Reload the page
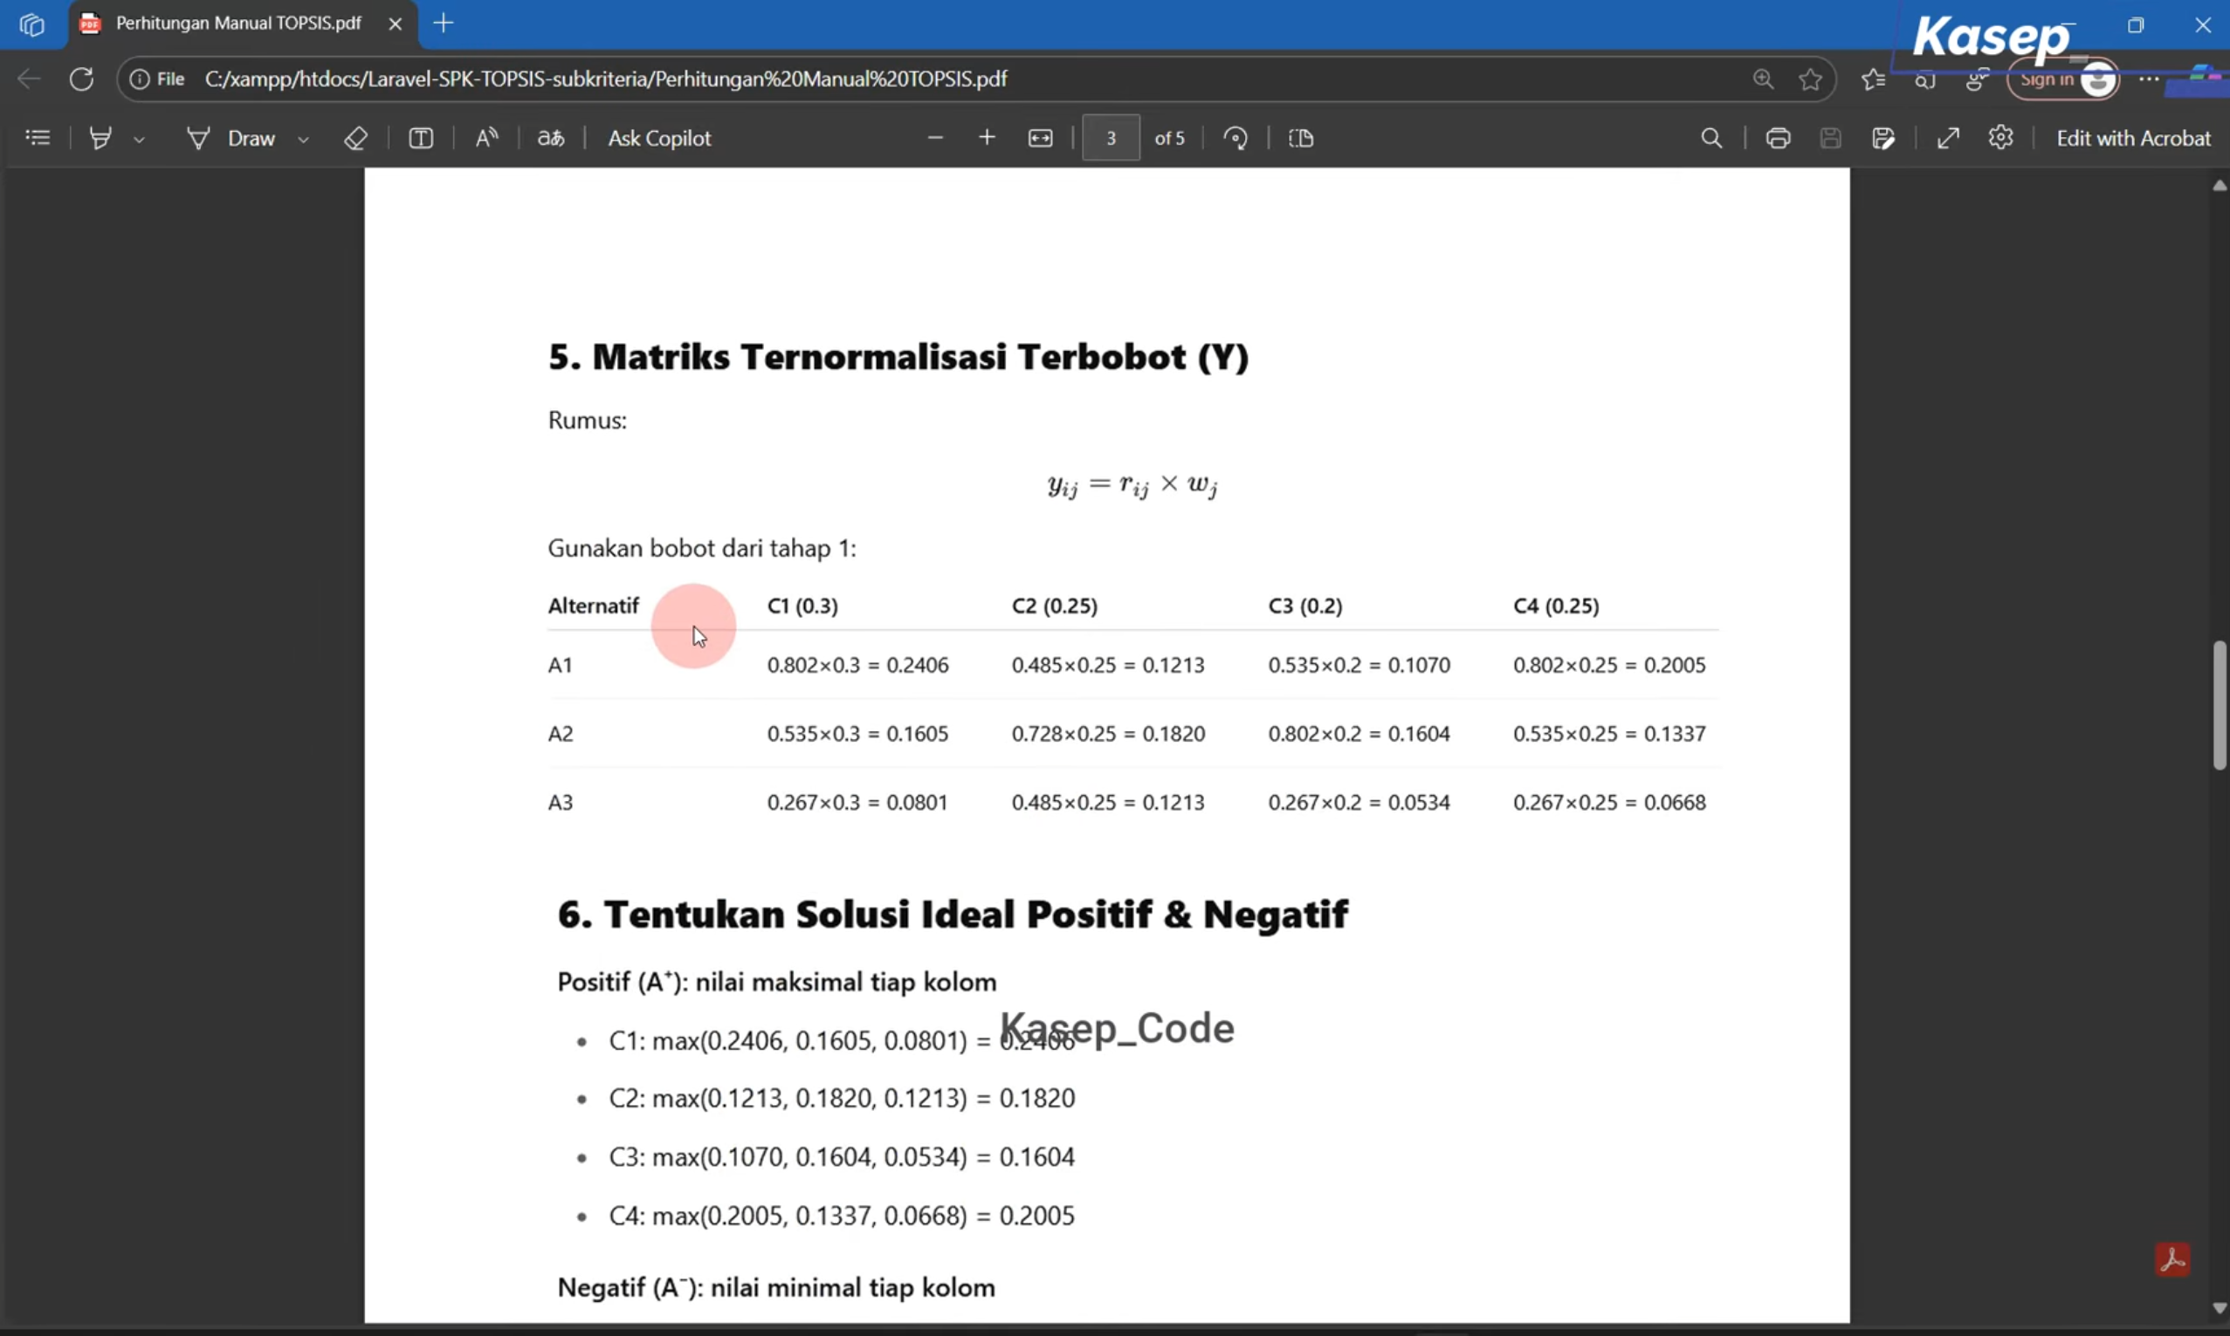 pyautogui.click(x=82, y=79)
